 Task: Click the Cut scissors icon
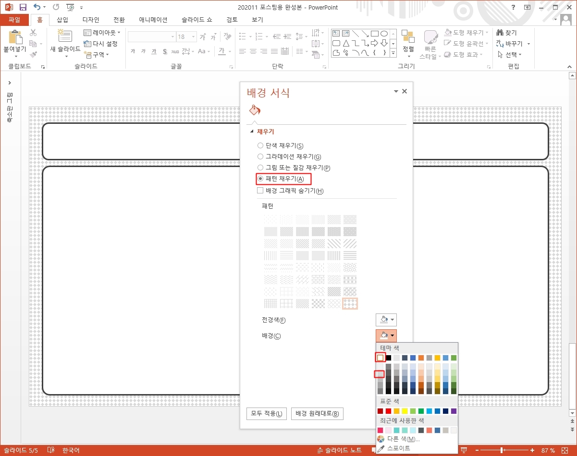click(x=33, y=33)
